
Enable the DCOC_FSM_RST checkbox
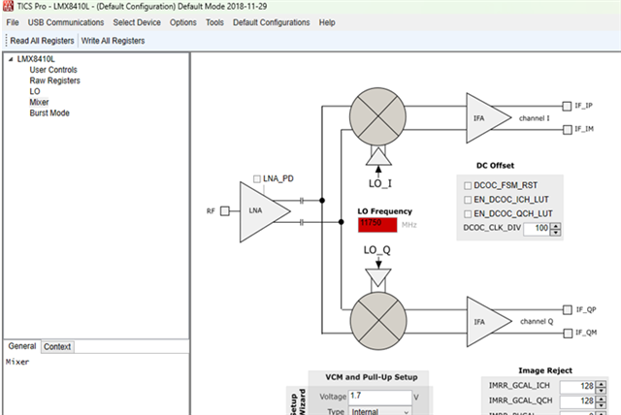pyautogui.click(x=468, y=185)
